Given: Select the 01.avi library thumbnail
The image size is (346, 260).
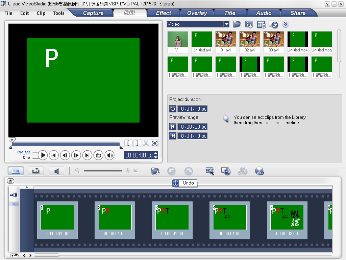Looking at the screenshot, I should click(x=226, y=42).
